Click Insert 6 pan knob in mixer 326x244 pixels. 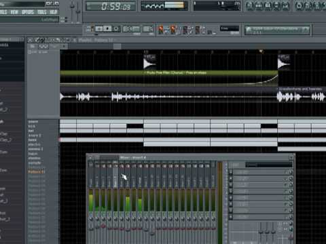[x=128, y=219]
